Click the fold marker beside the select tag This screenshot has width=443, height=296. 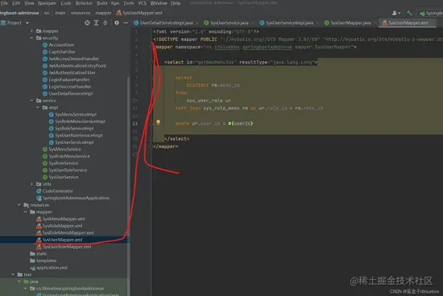click(151, 63)
